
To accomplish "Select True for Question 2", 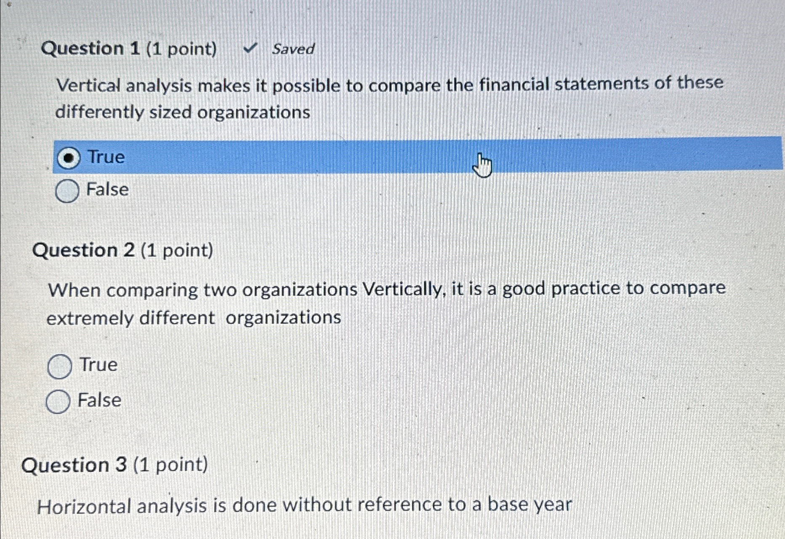I will [60, 366].
